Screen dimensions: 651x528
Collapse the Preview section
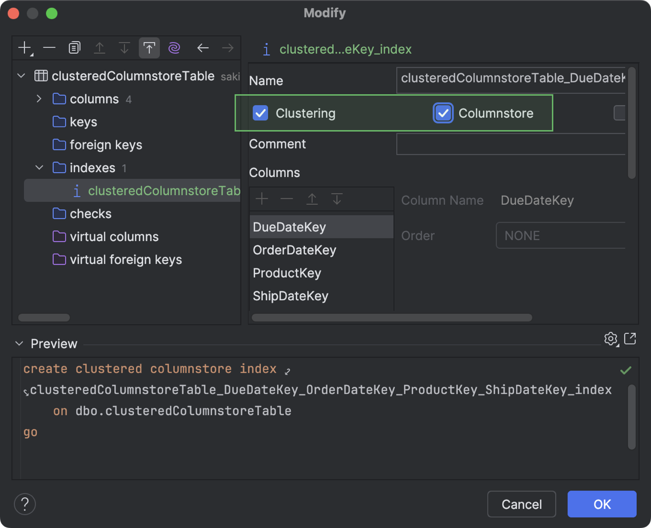(19, 344)
